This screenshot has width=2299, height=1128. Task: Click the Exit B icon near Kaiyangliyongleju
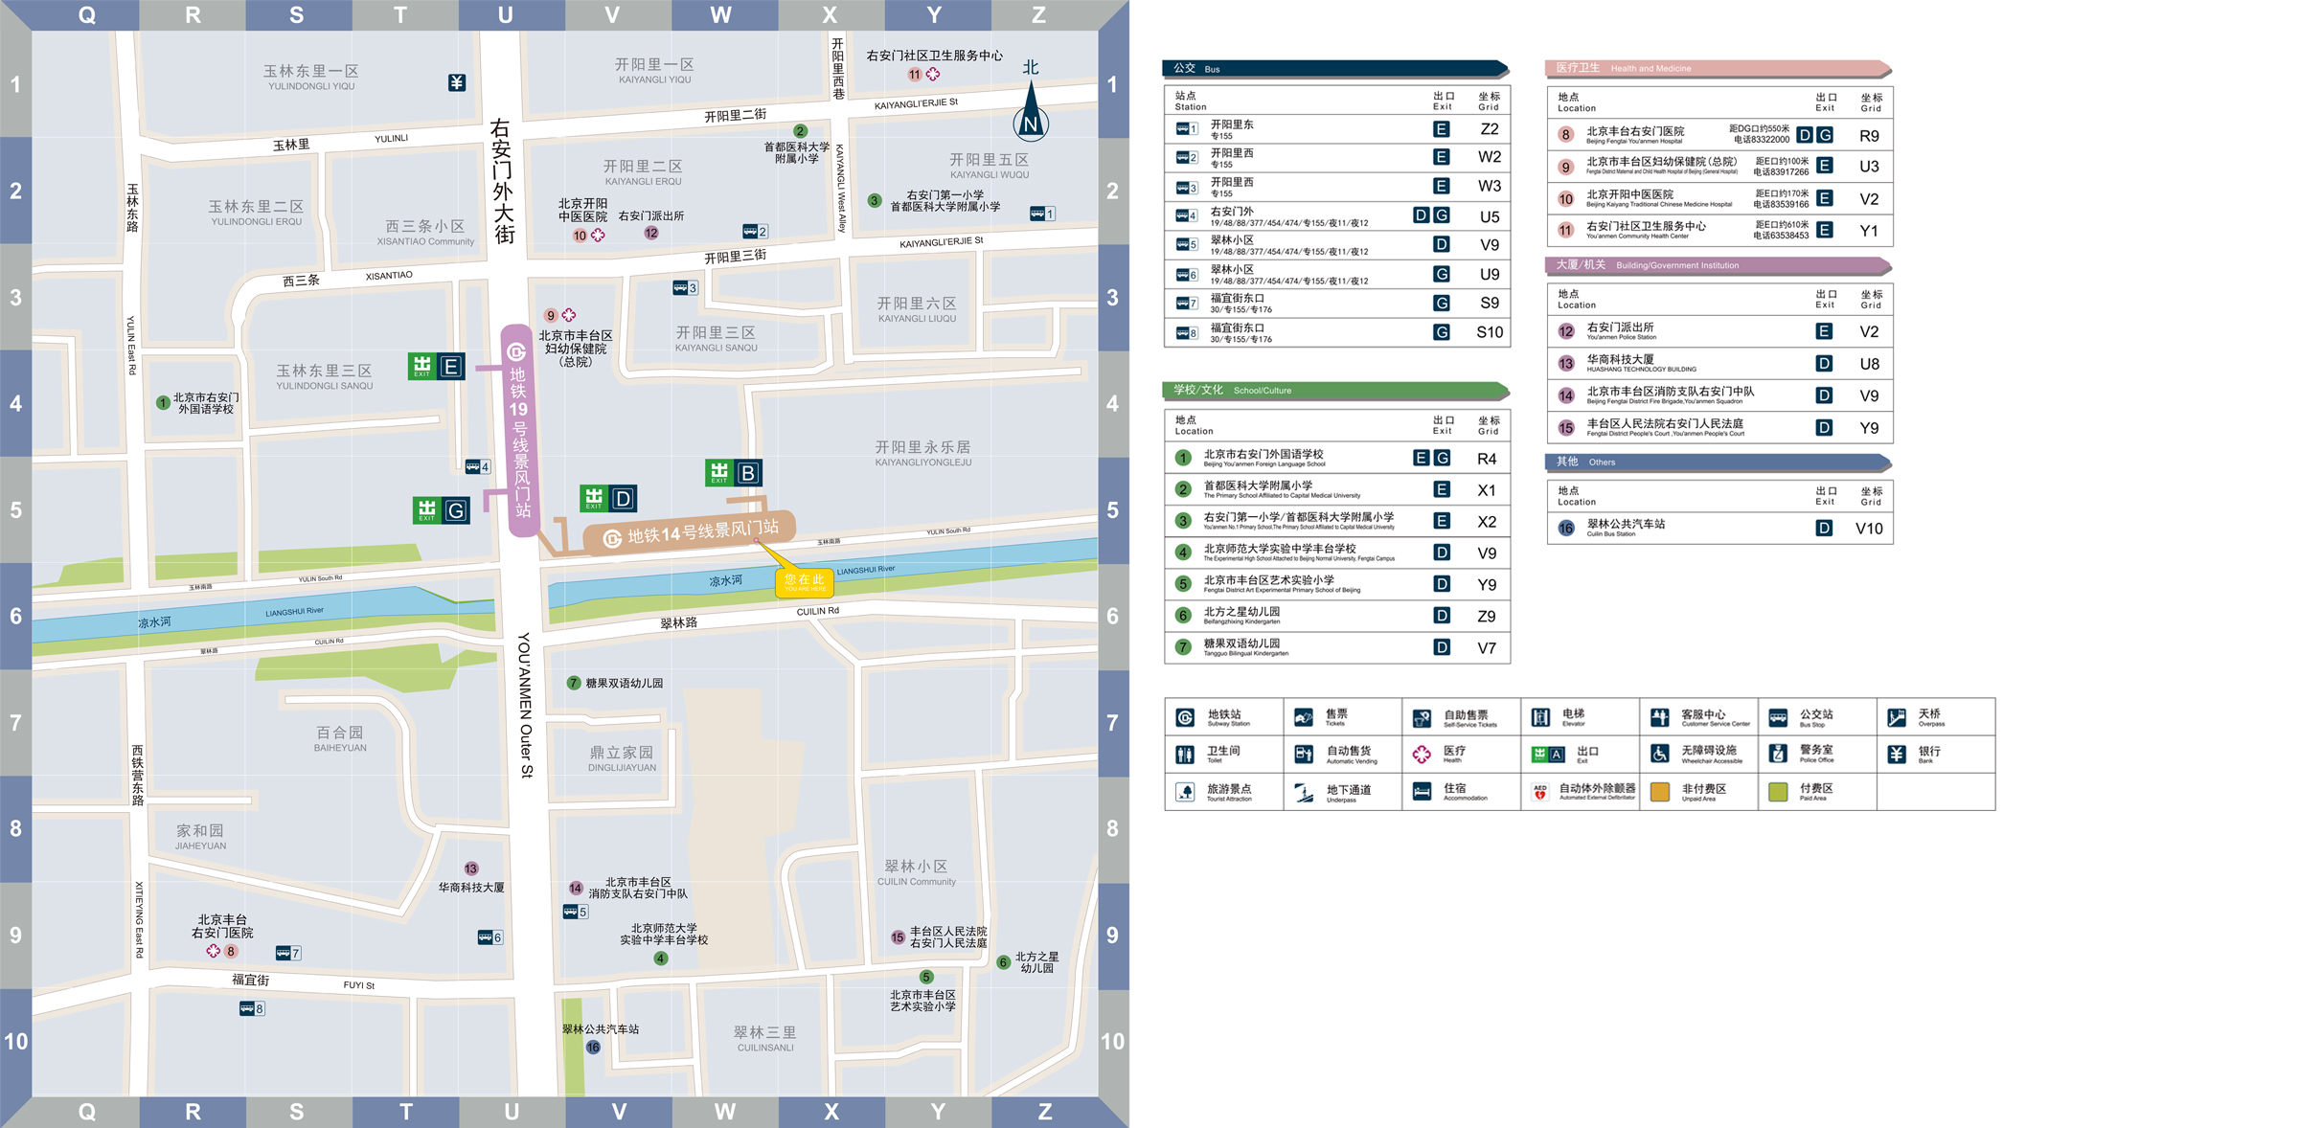[734, 472]
